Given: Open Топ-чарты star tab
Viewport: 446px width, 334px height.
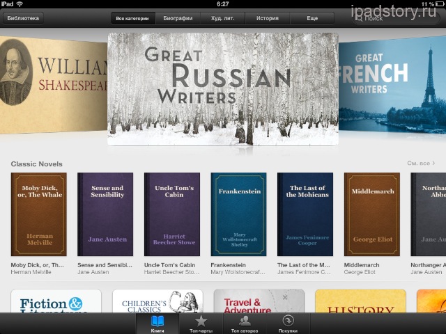Looking at the screenshot, I should tap(201, 324).
